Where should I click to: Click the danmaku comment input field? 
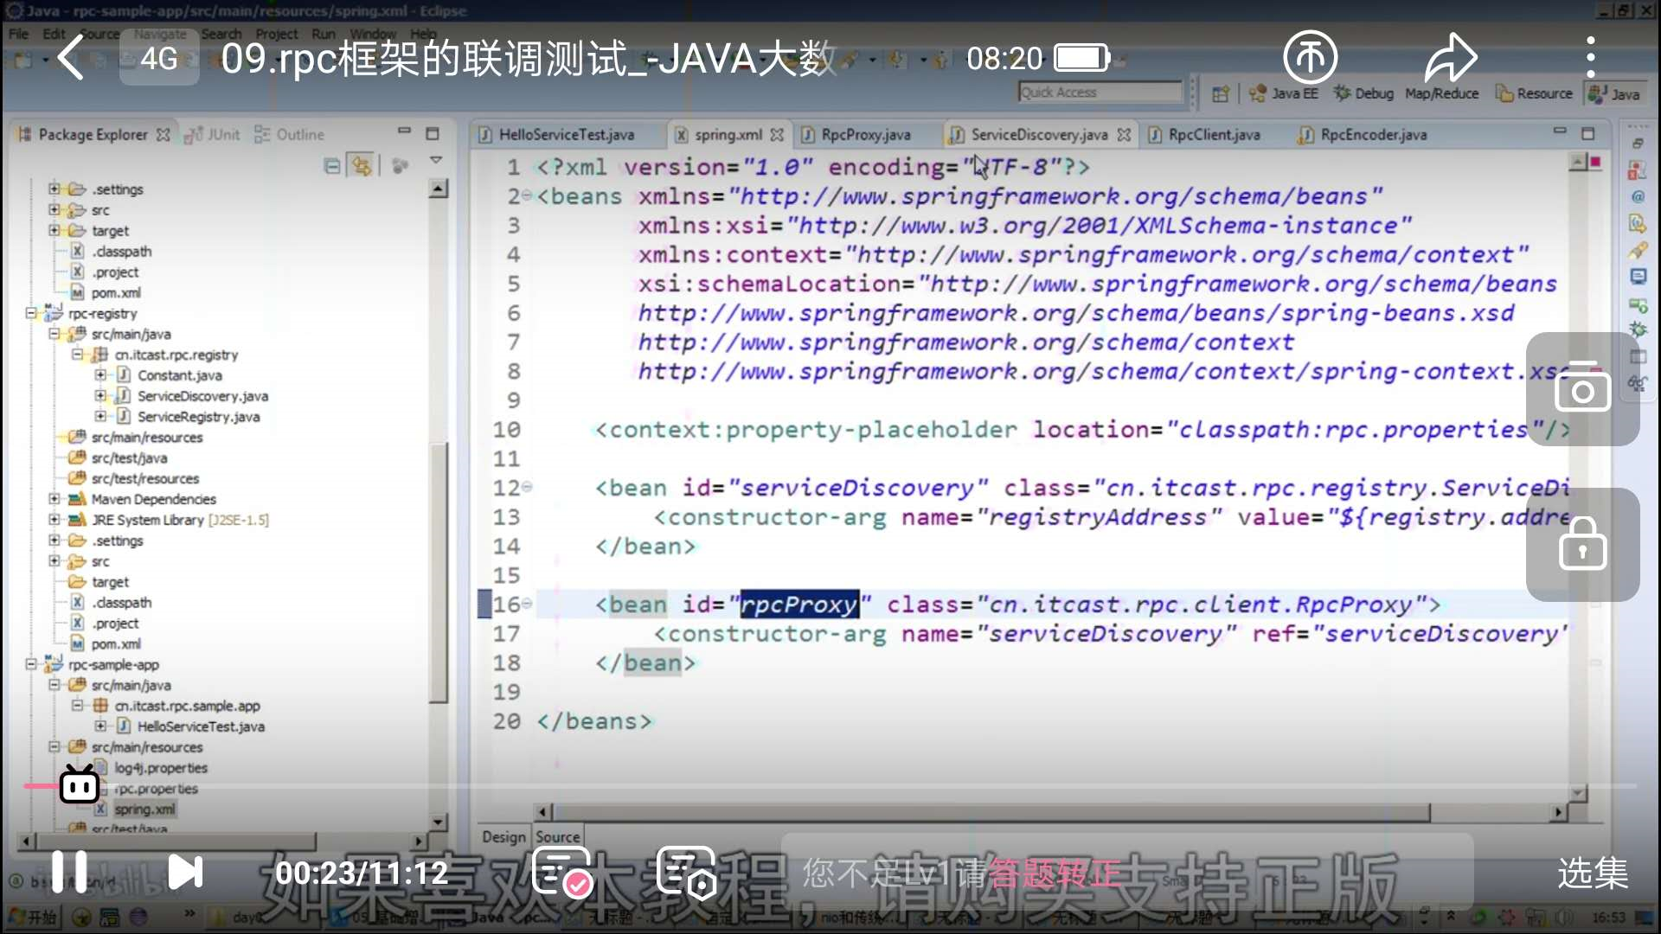click(x=1126, y=873)
